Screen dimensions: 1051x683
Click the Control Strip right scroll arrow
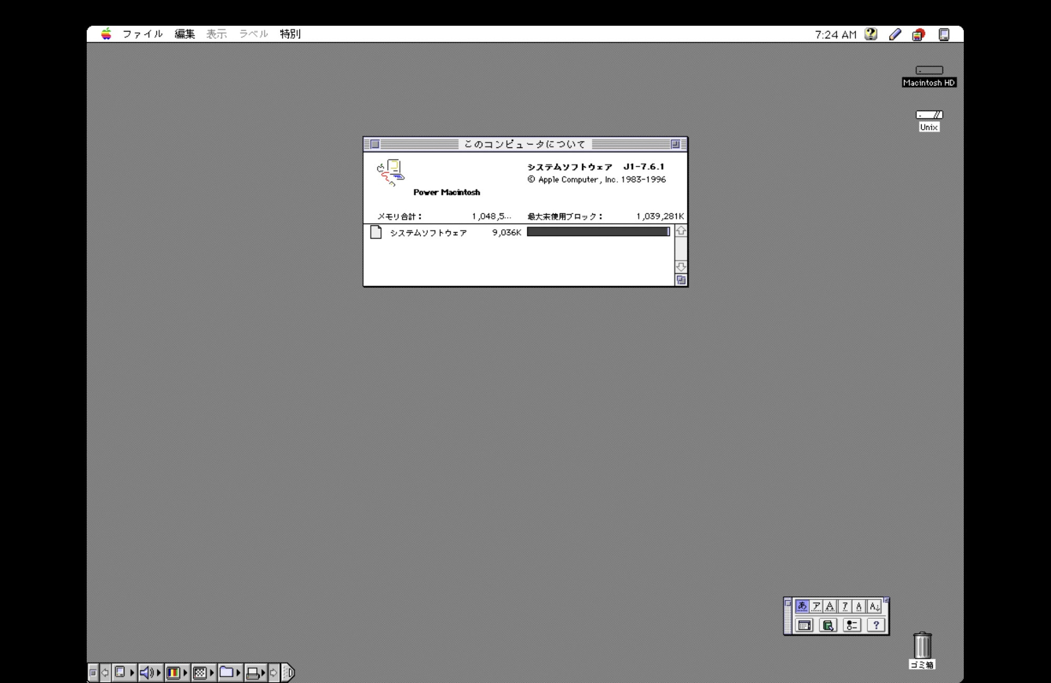click(x=274, y=673)
